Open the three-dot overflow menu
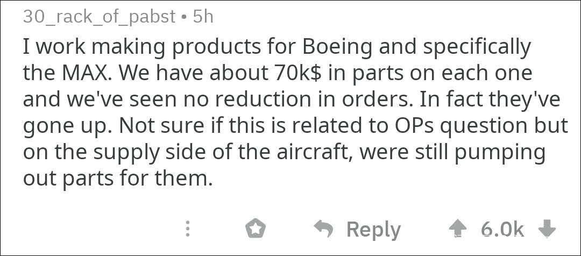The width and height of the screenshot is (581, 256). coord(188,229)
